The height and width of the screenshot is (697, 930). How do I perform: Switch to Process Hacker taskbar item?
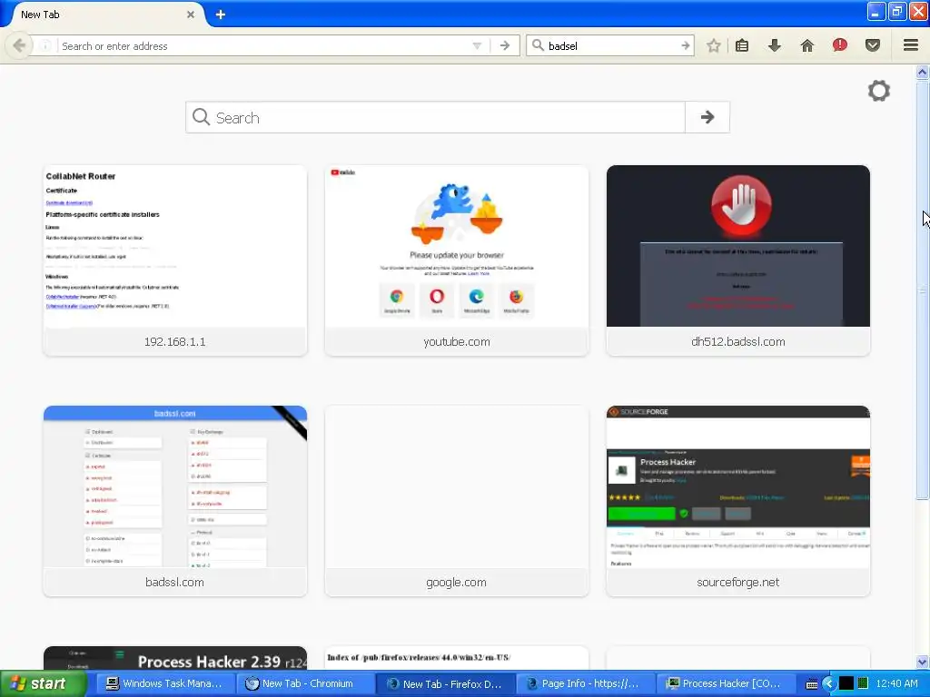(x=727, y=683)
